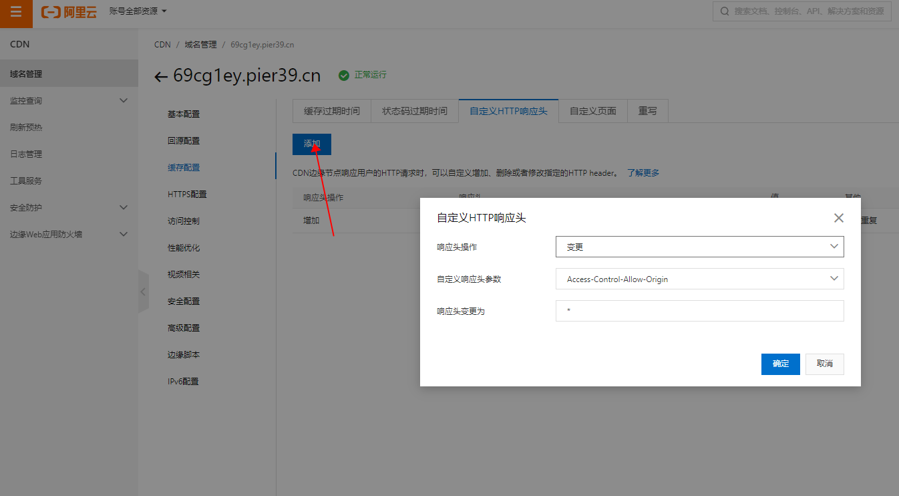Open the 响应头操作 dropdown
This screenshot has height=496, width=899.
[x=699, y=247]
